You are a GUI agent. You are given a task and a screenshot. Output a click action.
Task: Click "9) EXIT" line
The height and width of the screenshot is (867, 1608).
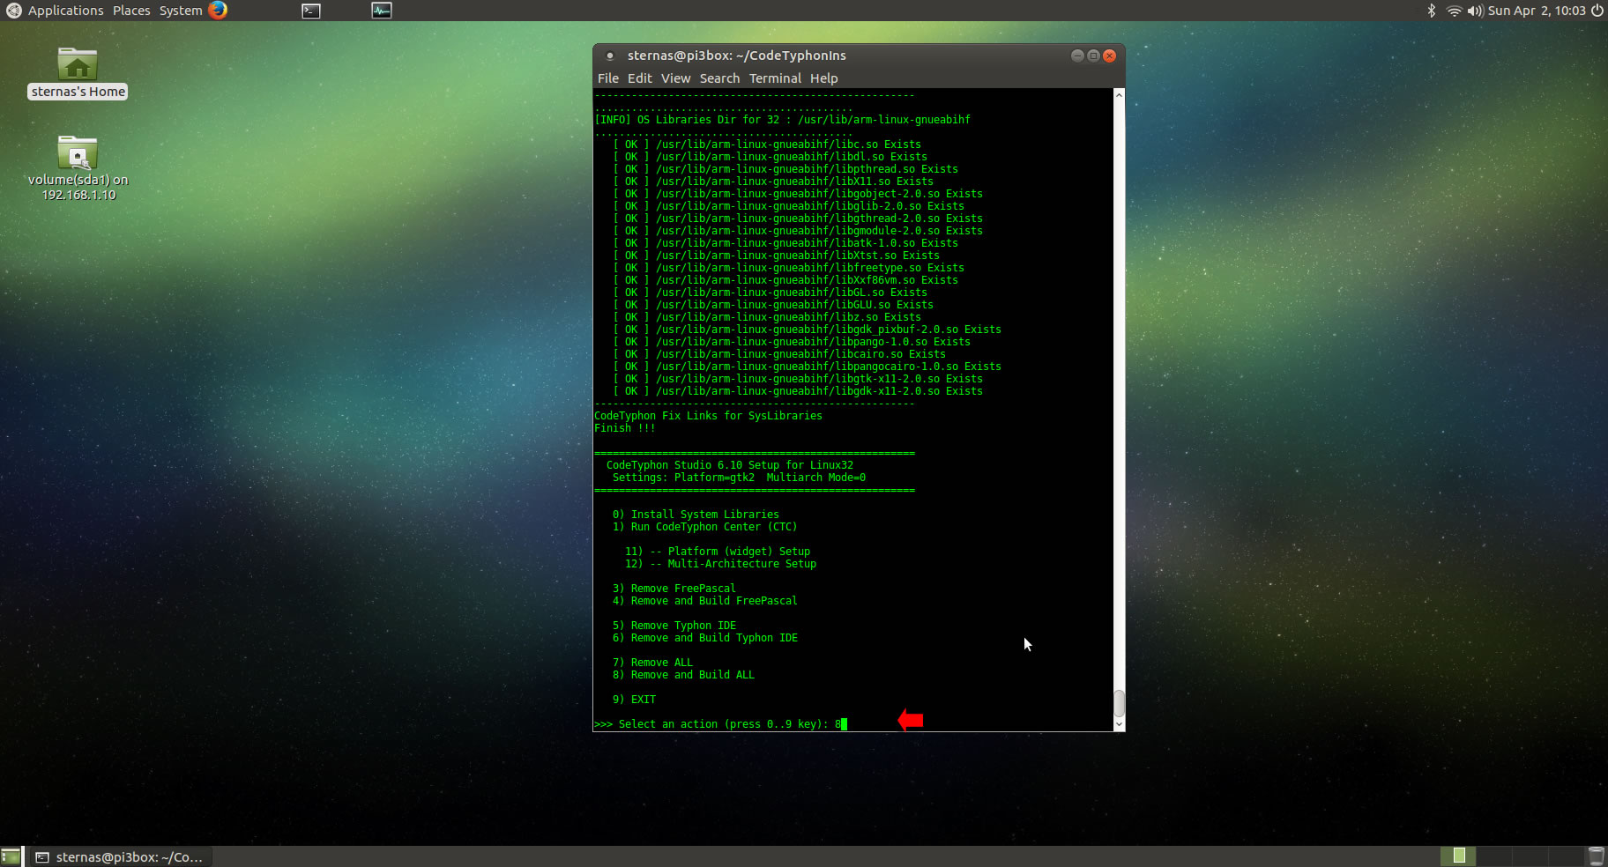(x=634, y=700)
